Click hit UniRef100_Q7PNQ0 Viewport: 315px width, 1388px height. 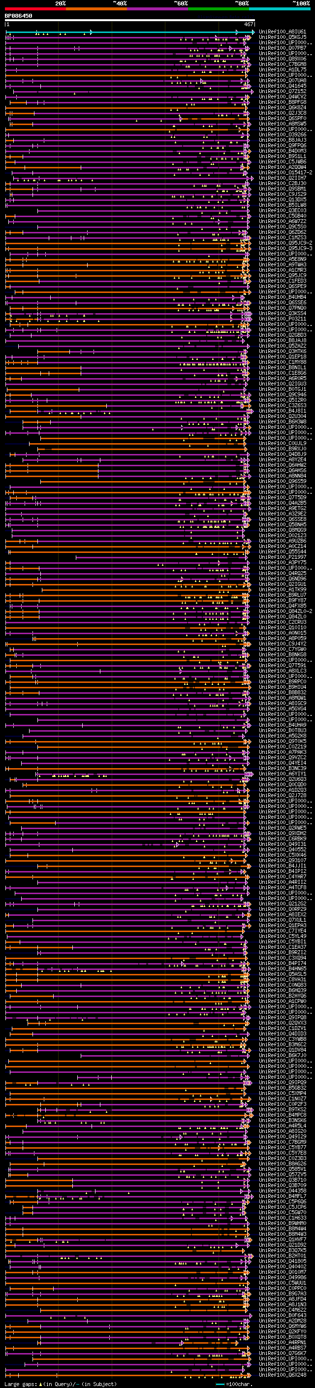click(x=283, y=308)
